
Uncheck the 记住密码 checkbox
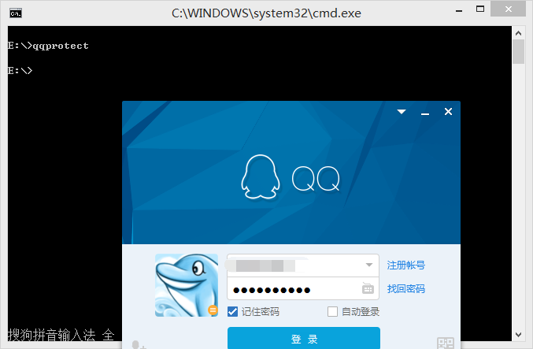point(232,312)
